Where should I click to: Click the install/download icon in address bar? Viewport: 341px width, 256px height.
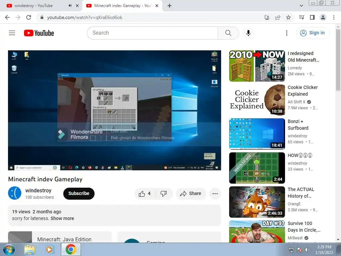[x=267, y=17]
